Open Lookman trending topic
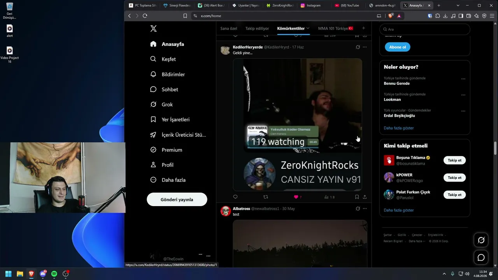Image resolution: width=498 pixels, height=280 pixels. point(392,100)
